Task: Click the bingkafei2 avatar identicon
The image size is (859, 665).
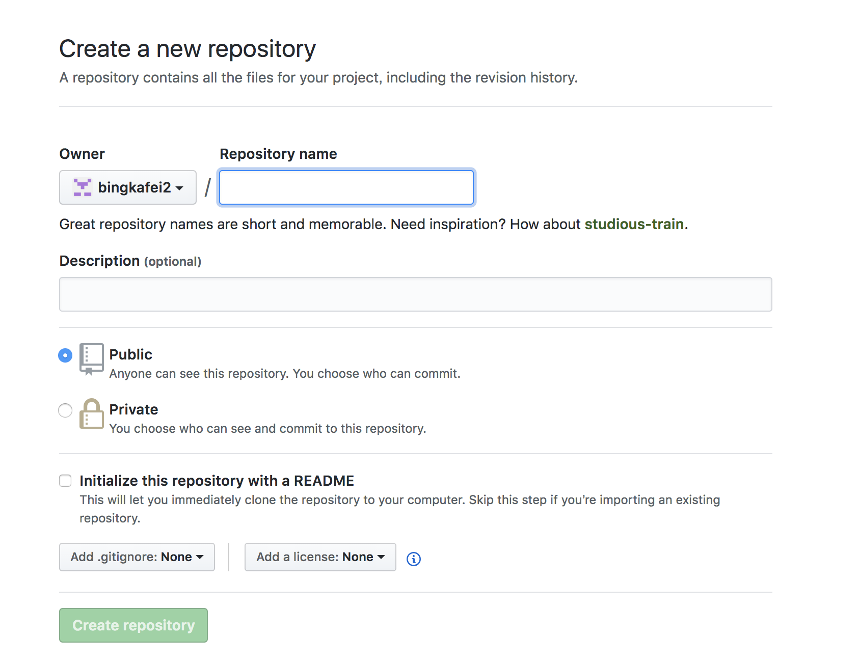Action: click(x=82, y=187)
